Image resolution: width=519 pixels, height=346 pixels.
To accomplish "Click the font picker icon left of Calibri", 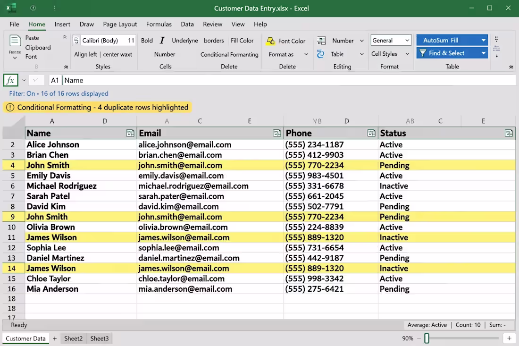I will click(x=76, y=41).
